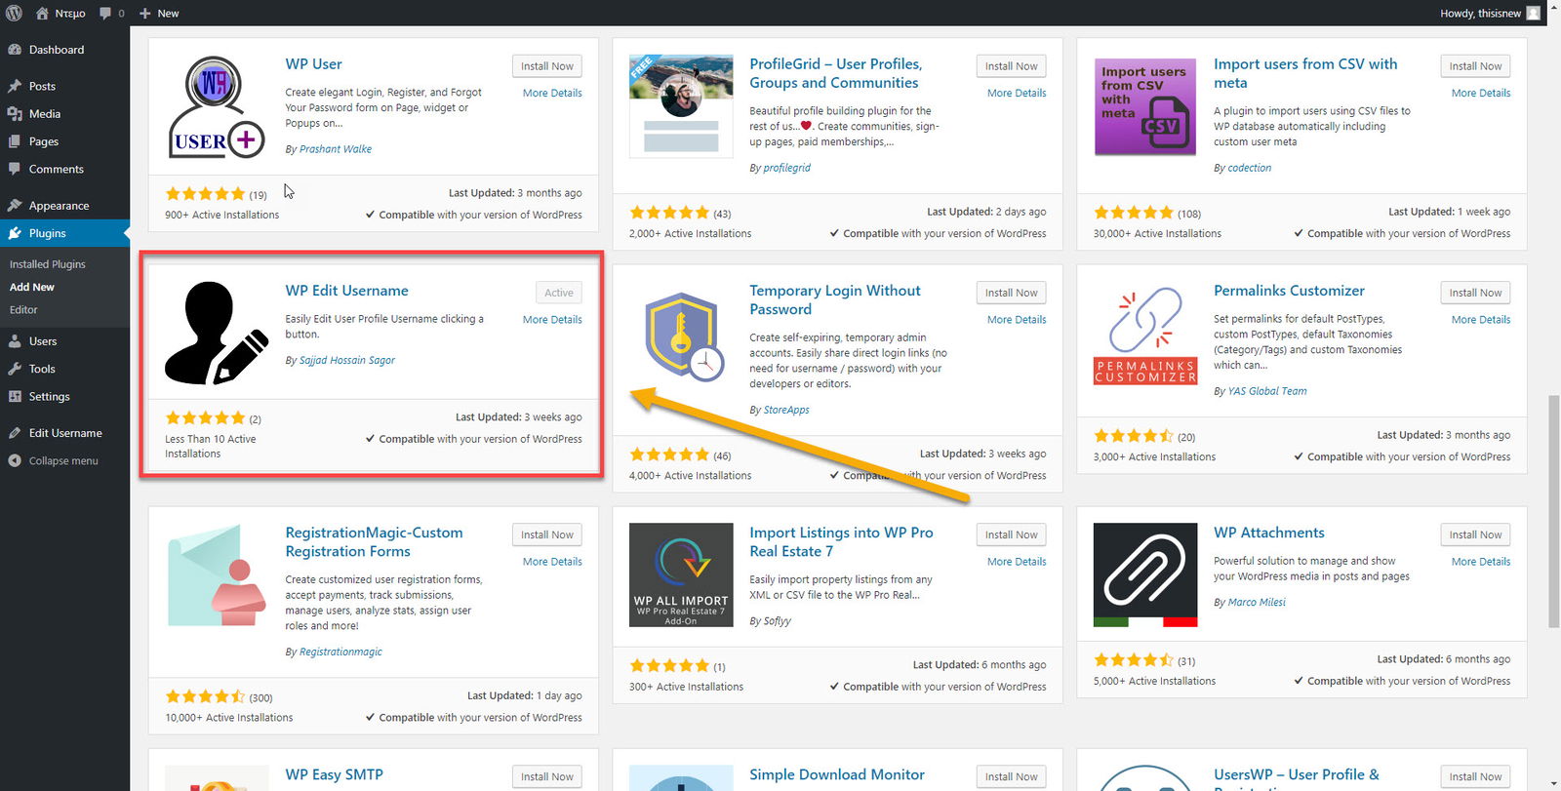Install Simple Download Monitor plugin
Viewport: 1561px width, 791px height.
point(1012,776)
